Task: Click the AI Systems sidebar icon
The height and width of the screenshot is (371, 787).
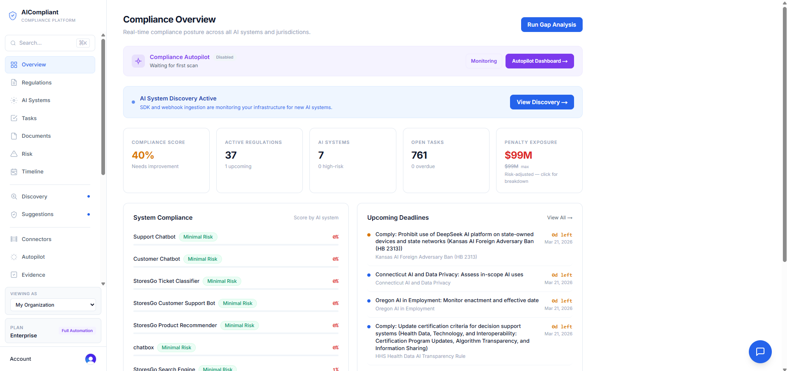Action: tap(14, 100)
